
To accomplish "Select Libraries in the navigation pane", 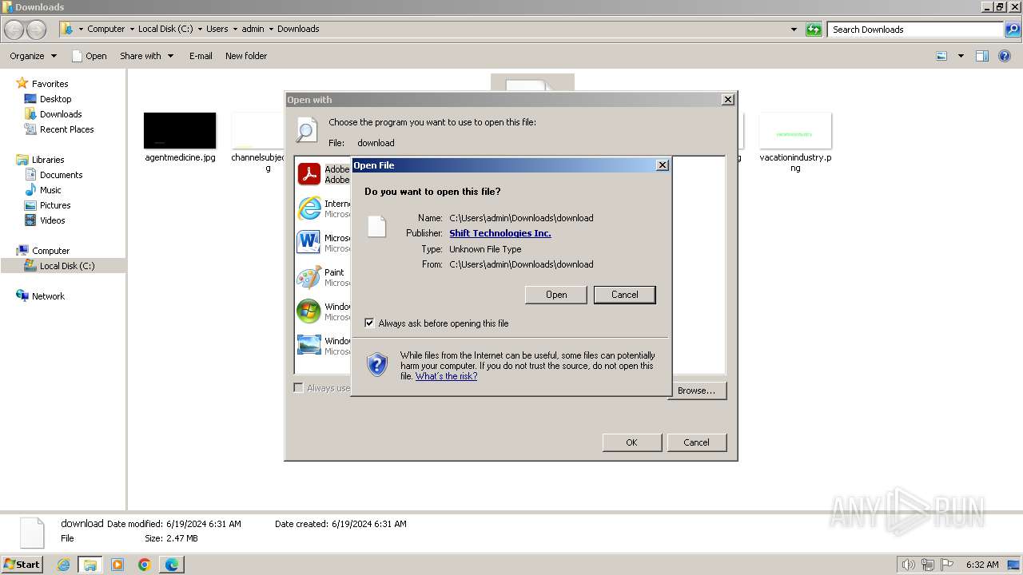I will (x=48, y=160).
